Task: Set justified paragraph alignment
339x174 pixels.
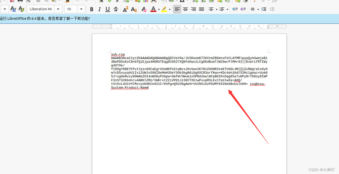Action: coord(201,9)
